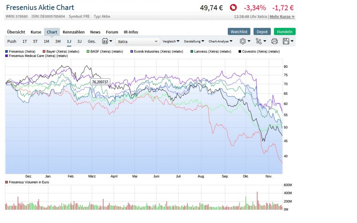Viewport: 357px width, 223px height.
Task: Click the Fresenius Volumen legend marker
Action: click(x=7, y=182)
